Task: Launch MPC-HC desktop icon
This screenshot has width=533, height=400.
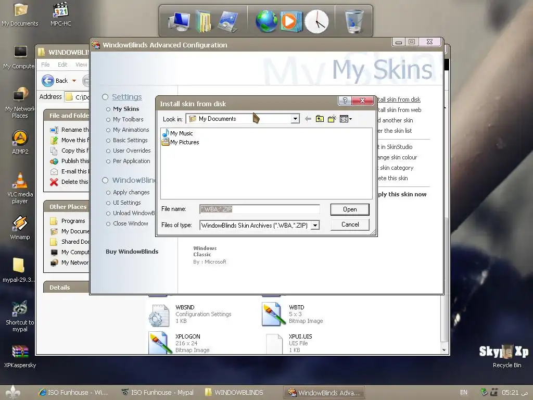Action: (61, 14)
